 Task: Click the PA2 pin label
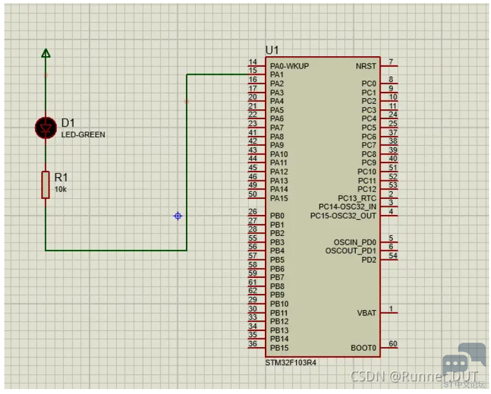tap(277, 83)
